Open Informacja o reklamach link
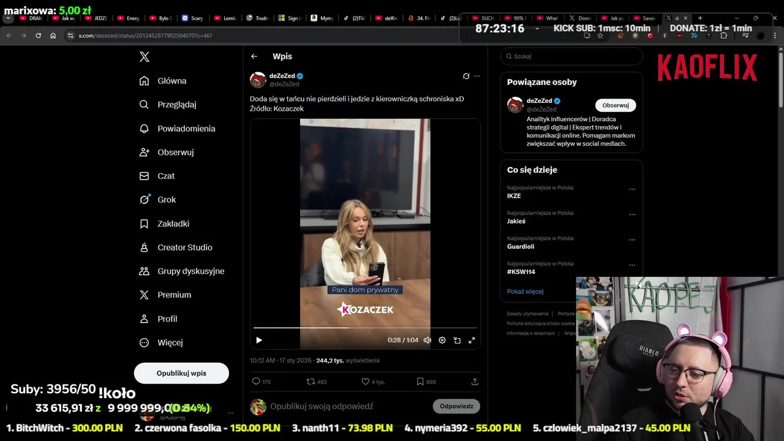This screenshot has width=784, height=441. click(x=530, y=333)
